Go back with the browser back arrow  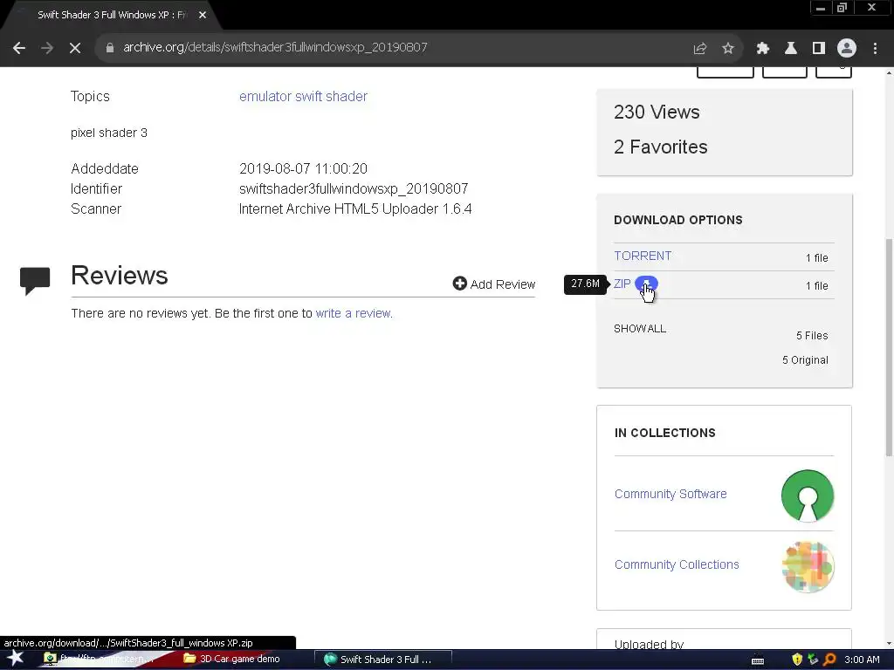pyautogui.click(x=19, y=48)
